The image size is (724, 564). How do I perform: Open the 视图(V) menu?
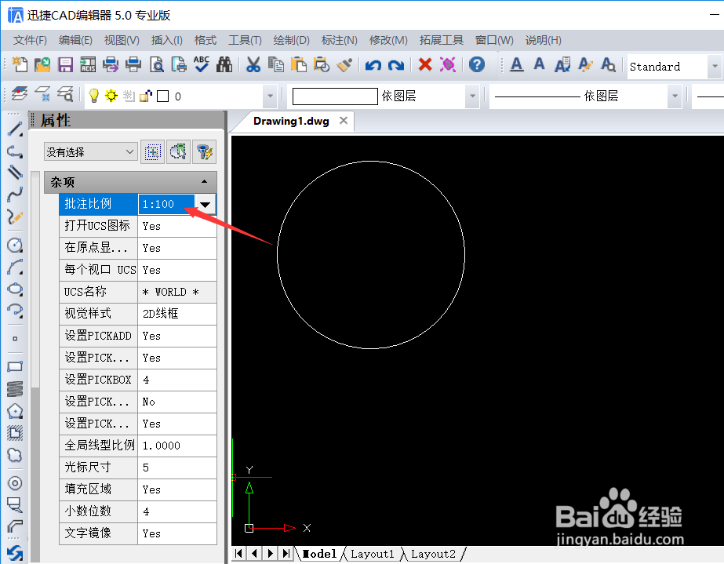(122, 40)
